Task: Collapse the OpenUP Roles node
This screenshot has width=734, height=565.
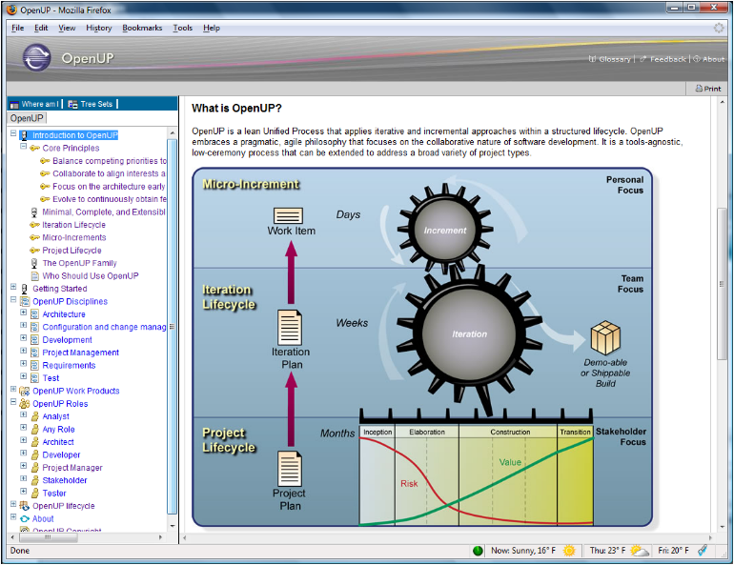Action: tap(13, 402)
